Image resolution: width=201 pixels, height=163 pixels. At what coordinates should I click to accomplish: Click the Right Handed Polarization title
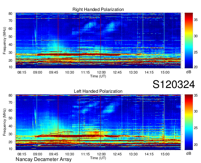[98, 9]
